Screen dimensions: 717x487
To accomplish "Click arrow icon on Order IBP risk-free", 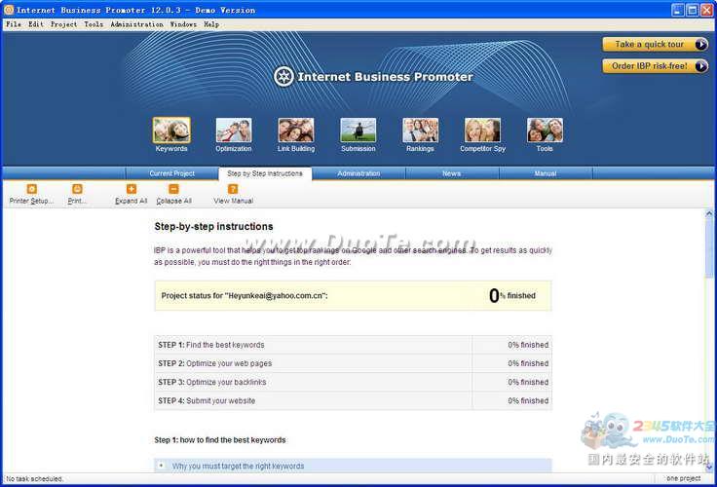I will 700,66.
